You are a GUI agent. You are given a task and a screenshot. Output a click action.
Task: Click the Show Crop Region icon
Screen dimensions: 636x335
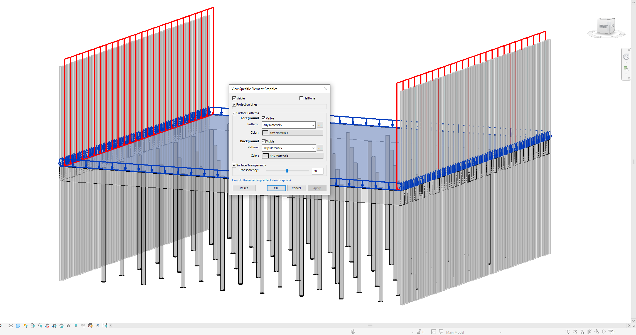(55, 325)
